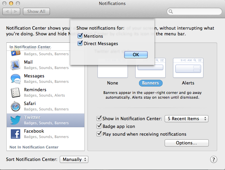Go back with the left arrow button

[7, 11]
